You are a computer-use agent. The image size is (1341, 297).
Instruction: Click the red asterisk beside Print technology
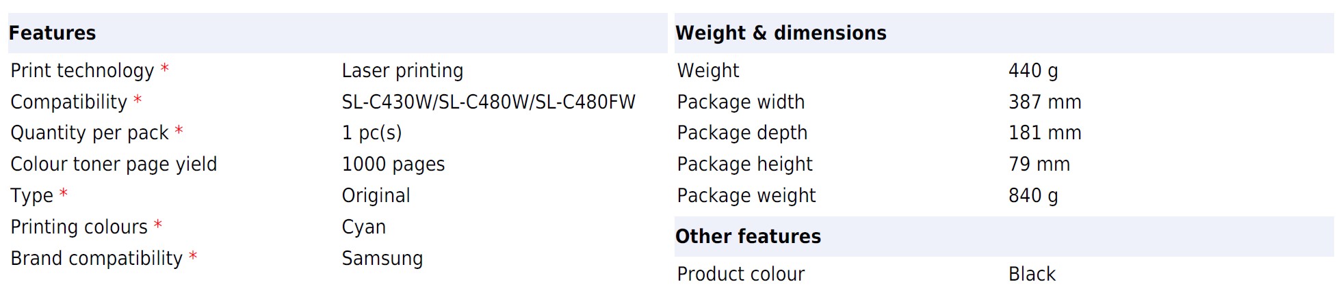tap(165, 69)
